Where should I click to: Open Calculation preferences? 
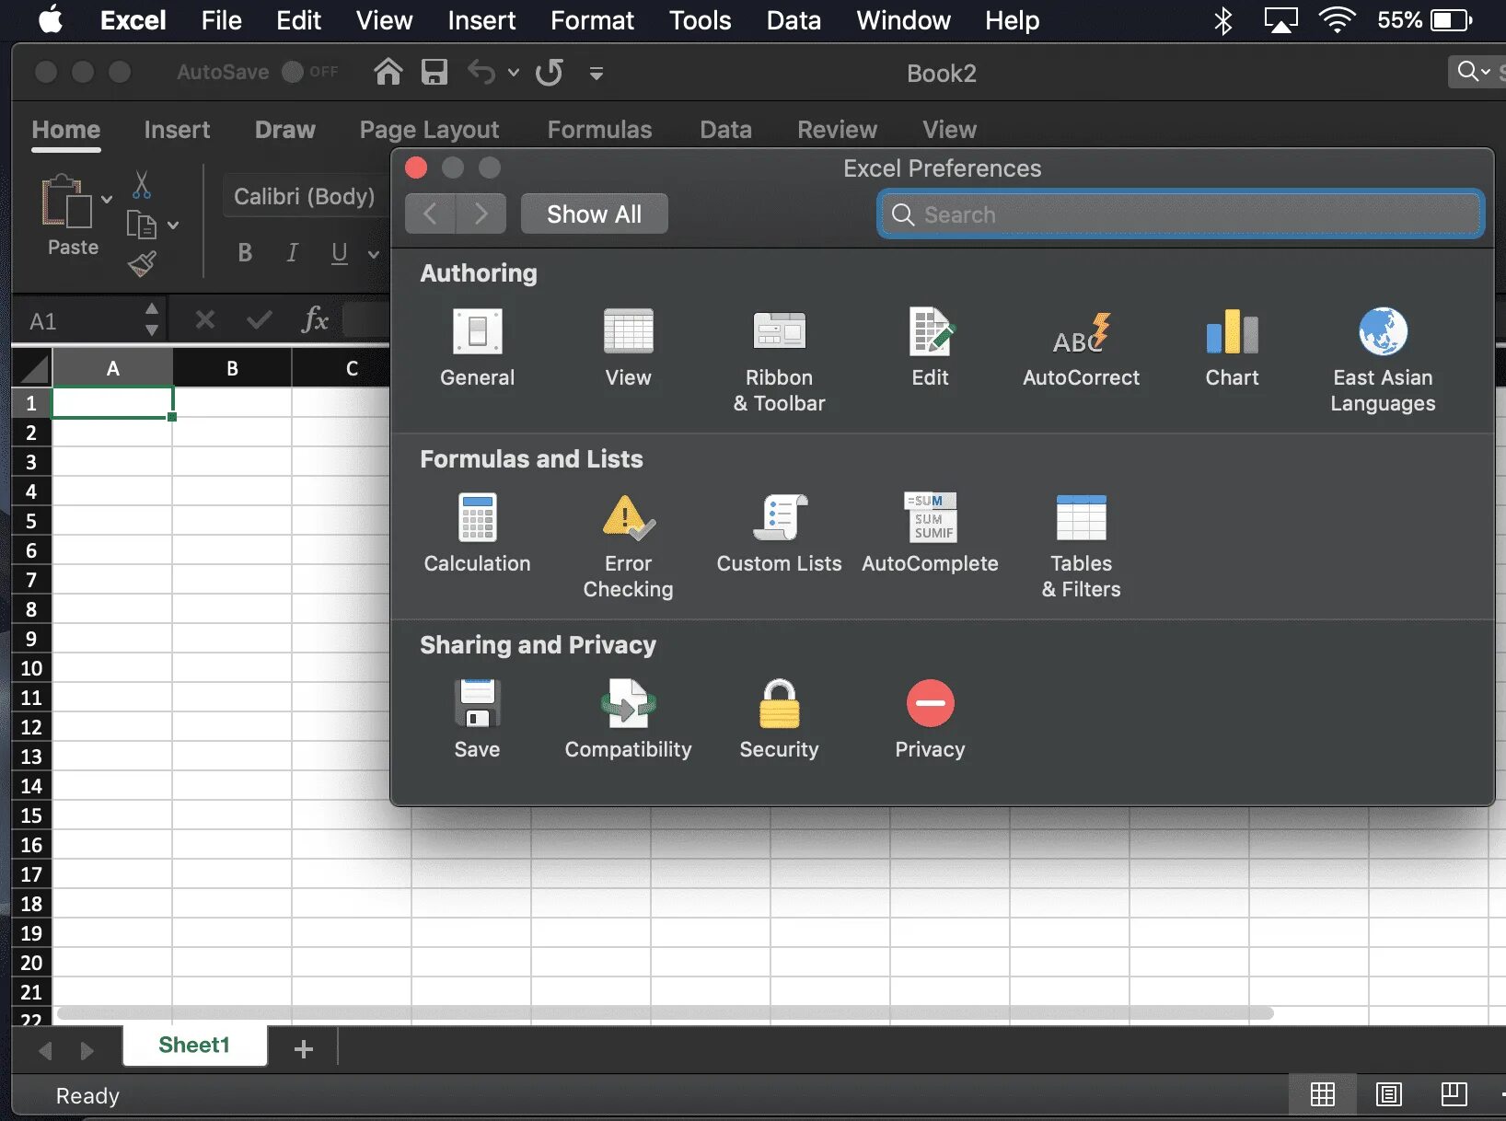[477, 534]
